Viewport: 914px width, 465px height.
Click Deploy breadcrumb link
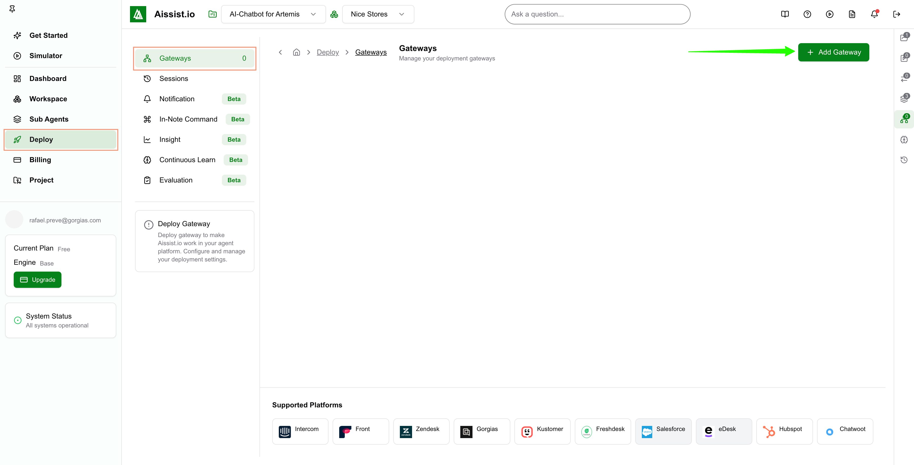coord(328,52)
